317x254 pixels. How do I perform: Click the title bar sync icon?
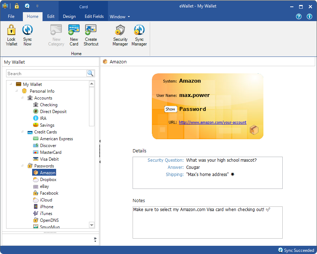pyautogui.click(x=27, y=6)
